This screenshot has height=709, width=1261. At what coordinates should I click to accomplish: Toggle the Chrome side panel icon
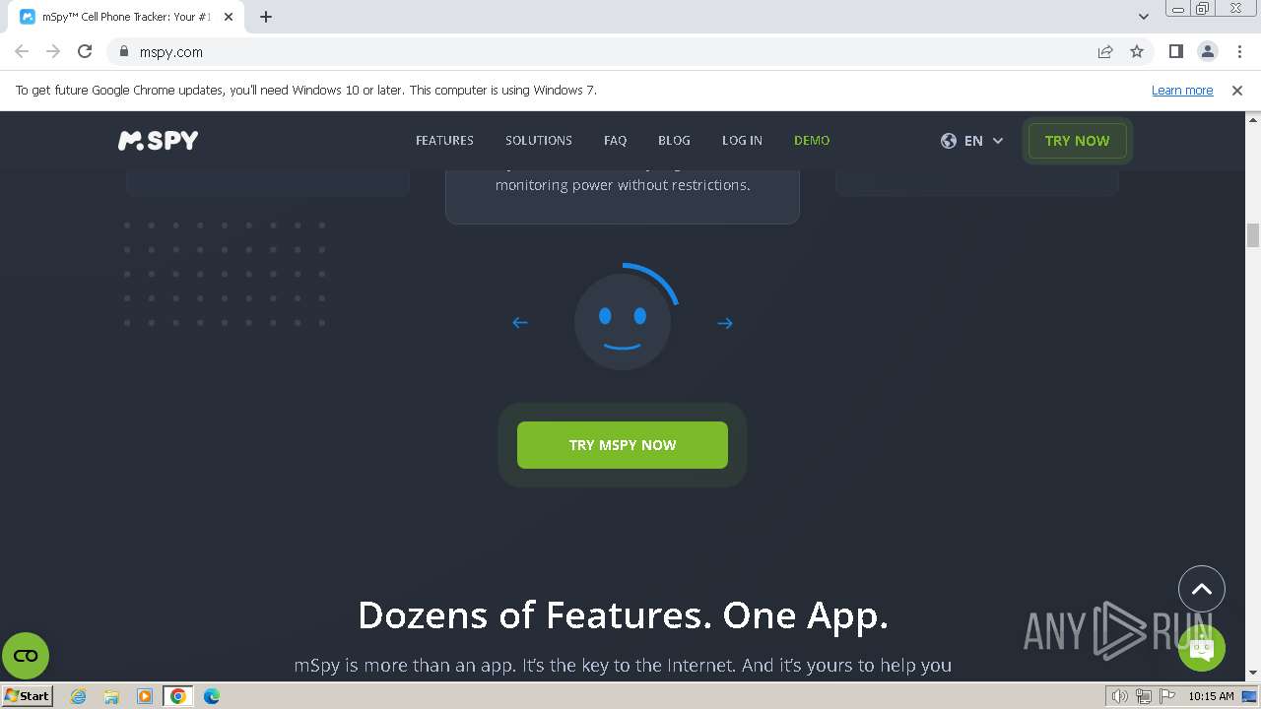coord(1175,52)
